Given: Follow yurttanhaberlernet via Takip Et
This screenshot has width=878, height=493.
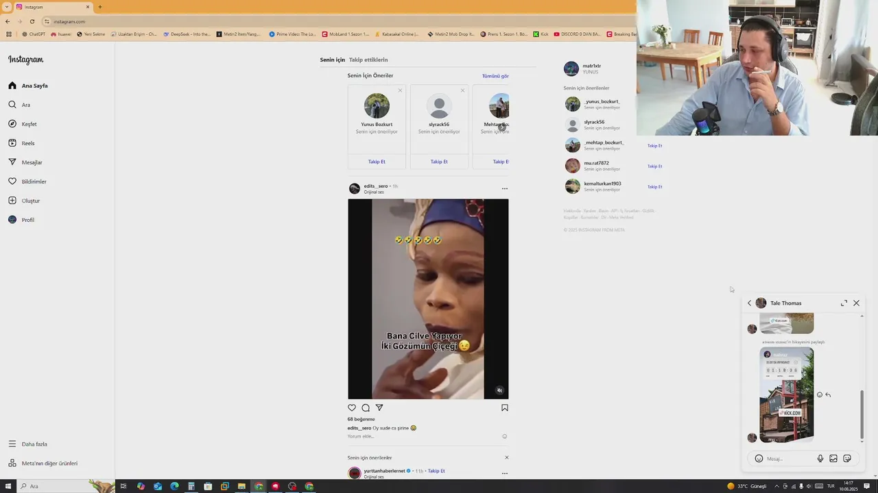Looking at the screenshot, I should (x=436, y=471).
